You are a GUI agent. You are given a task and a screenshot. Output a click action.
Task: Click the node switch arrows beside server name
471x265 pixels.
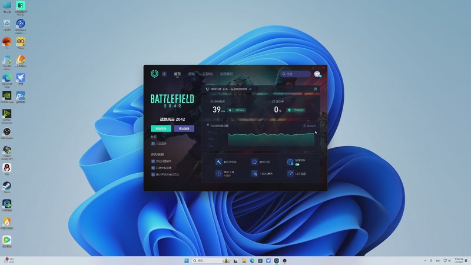(x=250, y=90)
